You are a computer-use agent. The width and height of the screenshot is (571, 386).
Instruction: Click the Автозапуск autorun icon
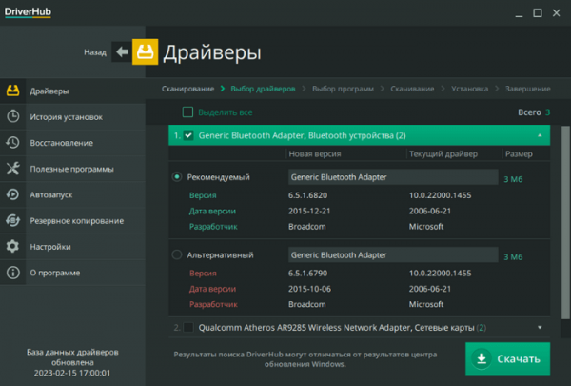12,194
